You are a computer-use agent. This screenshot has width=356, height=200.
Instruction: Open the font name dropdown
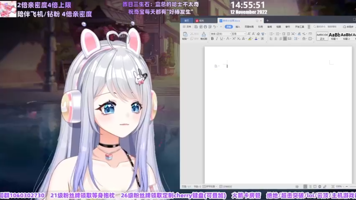click(230, 34)
